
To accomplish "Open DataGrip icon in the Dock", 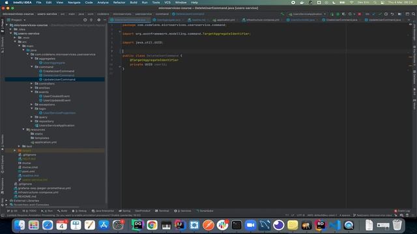I will coord(137,226).
